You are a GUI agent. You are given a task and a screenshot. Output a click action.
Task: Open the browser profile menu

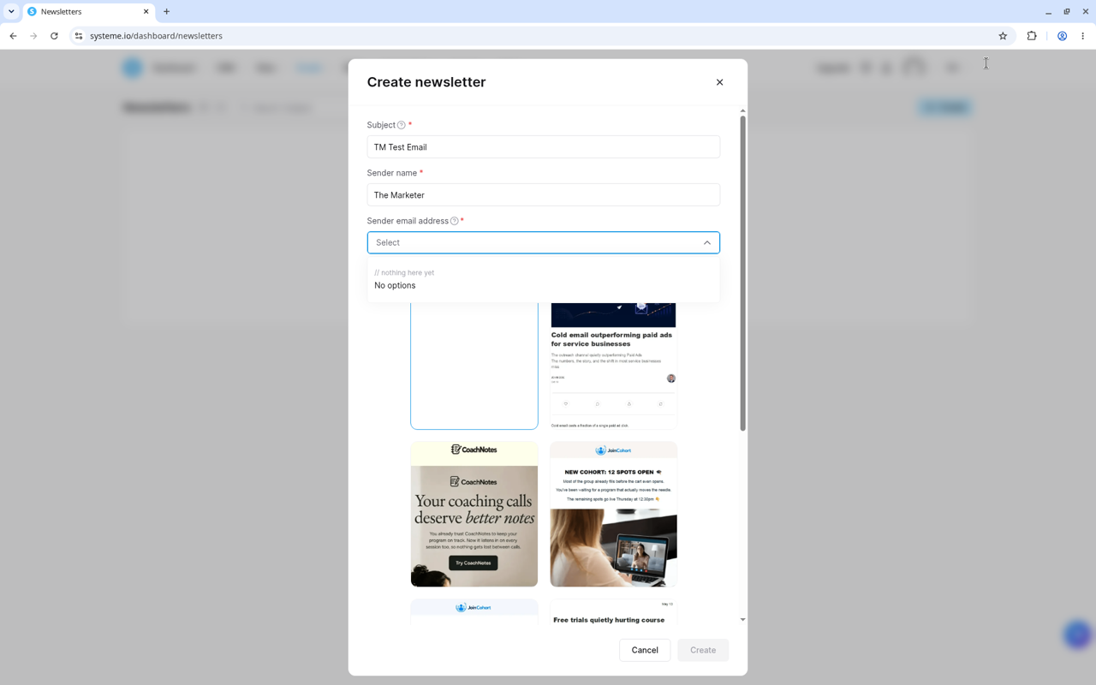tap(1062, 36)
